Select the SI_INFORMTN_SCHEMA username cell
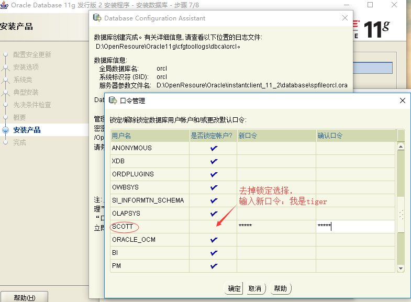The width and height of the screenshot is (411, 302). point(150,200)
